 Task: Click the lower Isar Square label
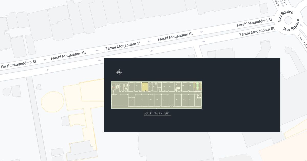(x=292, y=26)
